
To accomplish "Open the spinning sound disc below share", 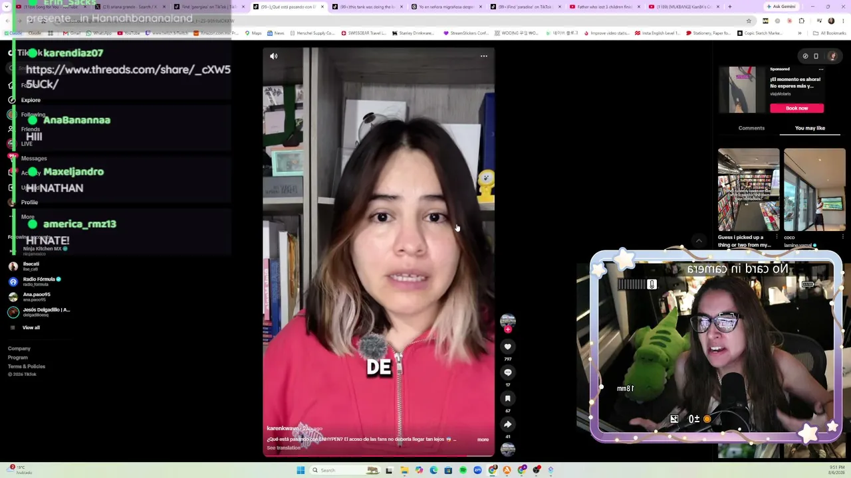I will pos(507,449).
